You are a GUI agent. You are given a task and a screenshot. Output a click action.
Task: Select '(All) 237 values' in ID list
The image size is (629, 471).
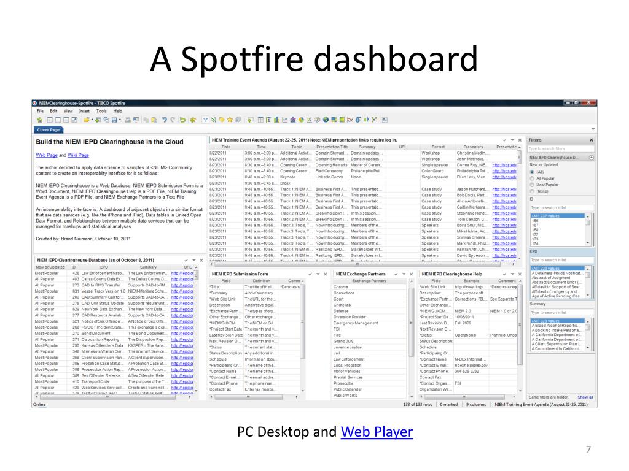point(557,216)
